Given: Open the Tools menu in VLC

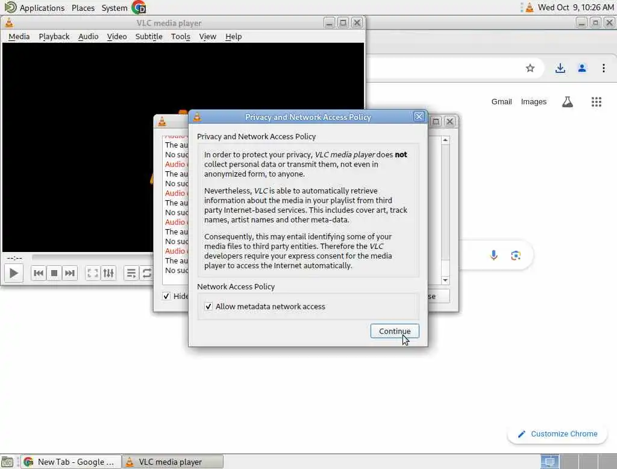Looking at the screenshot, I should click(x=181, y=36).
